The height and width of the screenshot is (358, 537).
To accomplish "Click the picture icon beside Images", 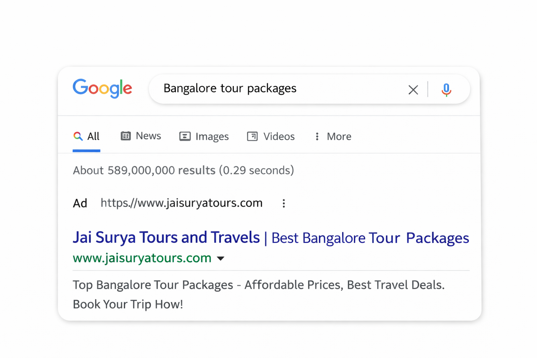I will [x=185, y=136].
